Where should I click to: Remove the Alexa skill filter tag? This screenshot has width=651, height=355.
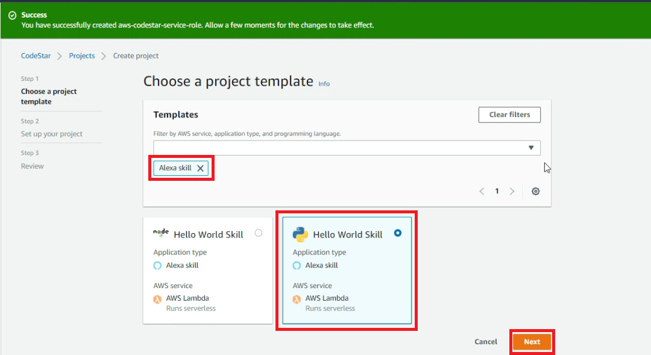pos(200,168)
